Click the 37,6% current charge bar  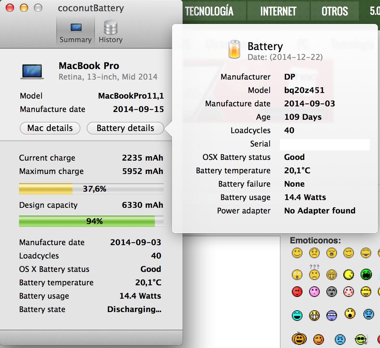(91, 189)
